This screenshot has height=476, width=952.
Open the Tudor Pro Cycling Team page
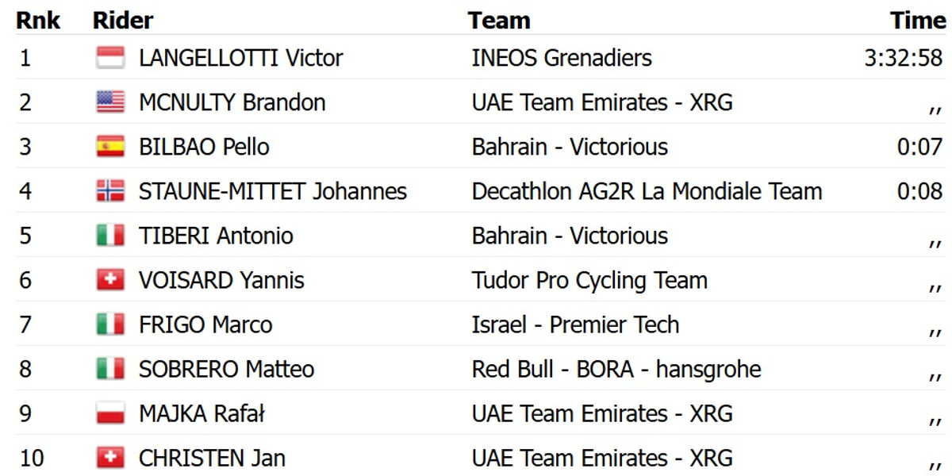589,280
